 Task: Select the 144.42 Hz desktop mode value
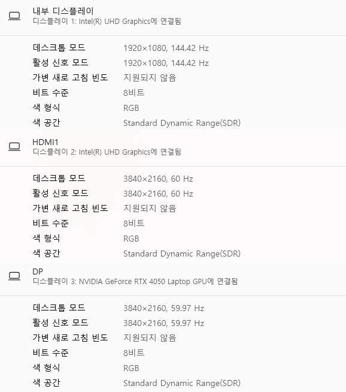tap(166, 48)
